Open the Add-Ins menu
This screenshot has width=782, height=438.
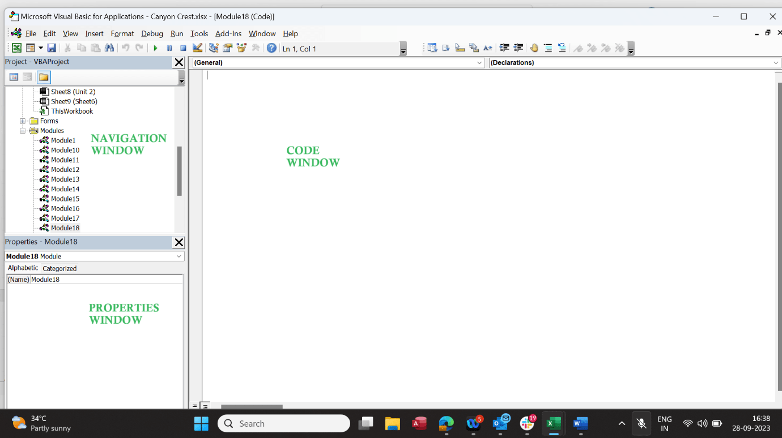pos(228,33)
